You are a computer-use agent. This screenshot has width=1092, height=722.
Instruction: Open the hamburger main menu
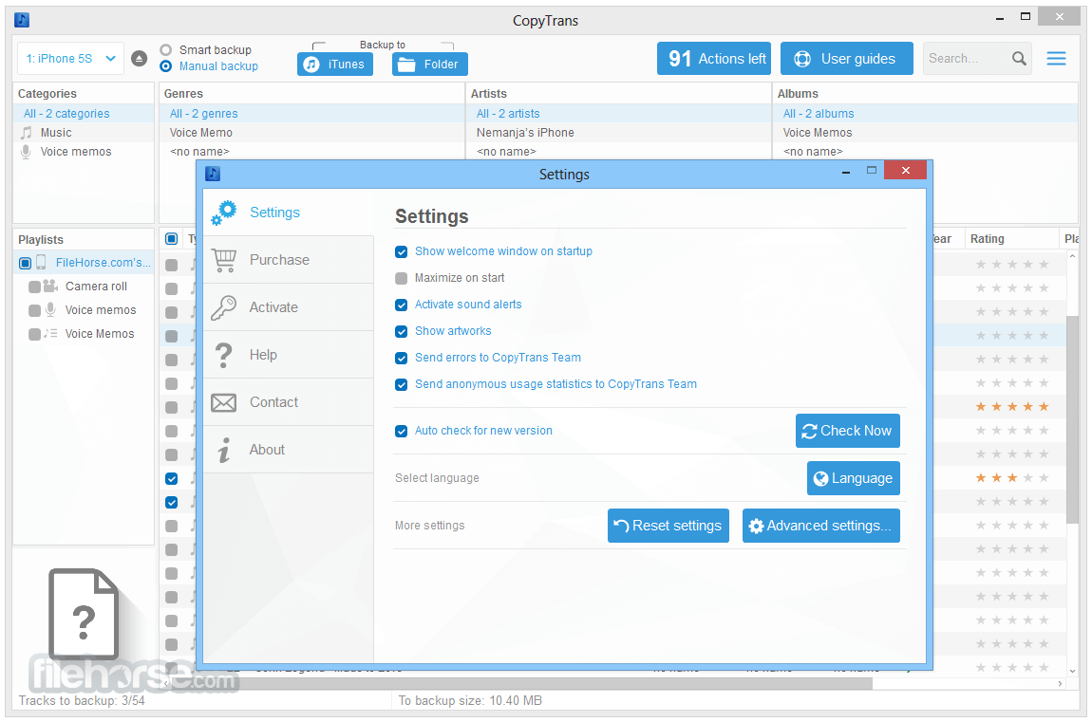(1056, 59)
